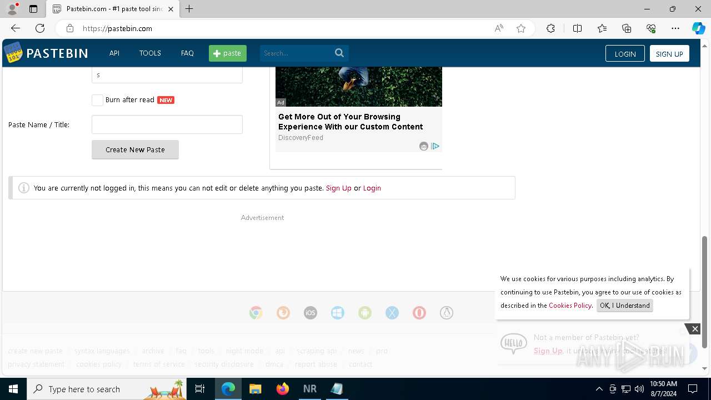This screenshot has height=400, width=711.
Task: Open footer link scraping api
Action: tap(317, 351)
